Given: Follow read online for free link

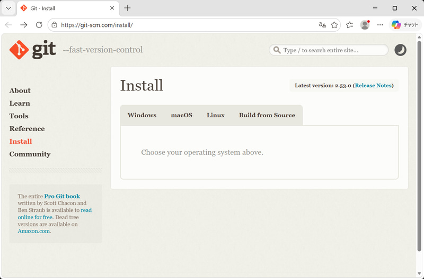Looking at the screenshot, I should pyautogui.click(x=55, y=213).
